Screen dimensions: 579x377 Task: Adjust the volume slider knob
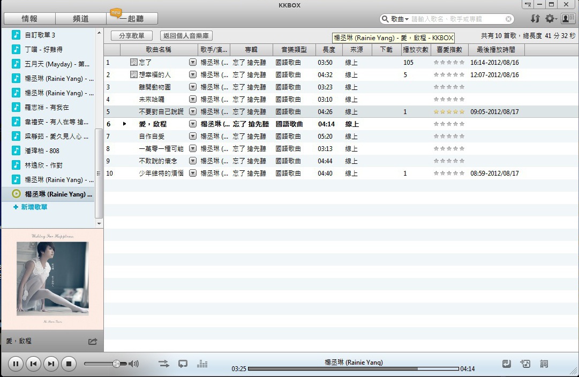coord(116,364)
